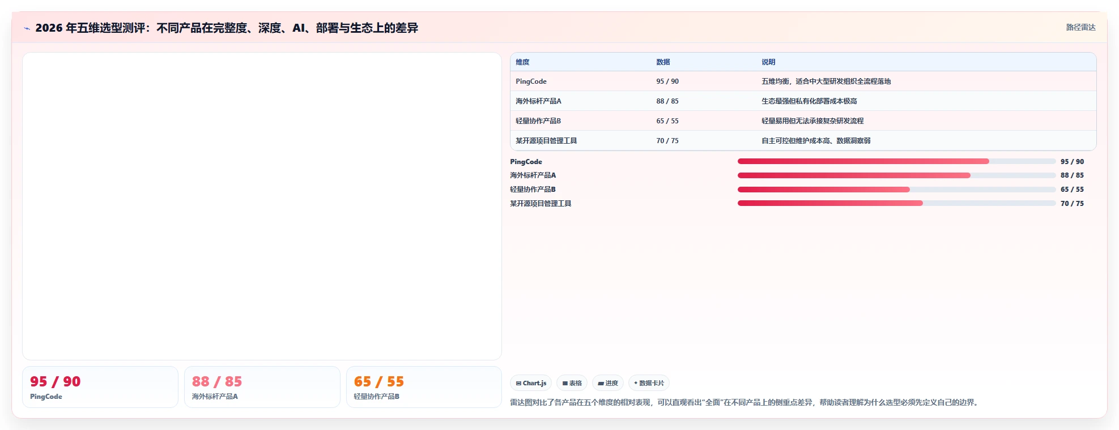This screenshot has height=430, width=1119.
Task: Click the 轻量协作产品B progress bar
Action: tap(896, 190)
